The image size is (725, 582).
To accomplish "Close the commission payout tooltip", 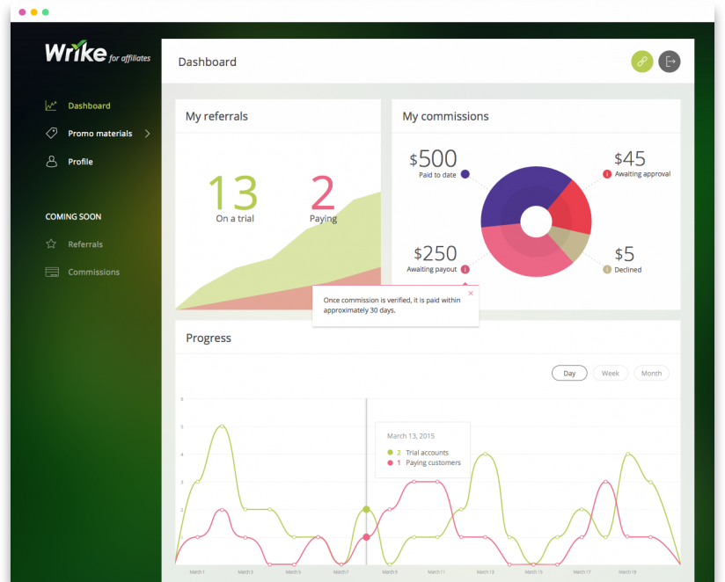I will tap(471, 293).
